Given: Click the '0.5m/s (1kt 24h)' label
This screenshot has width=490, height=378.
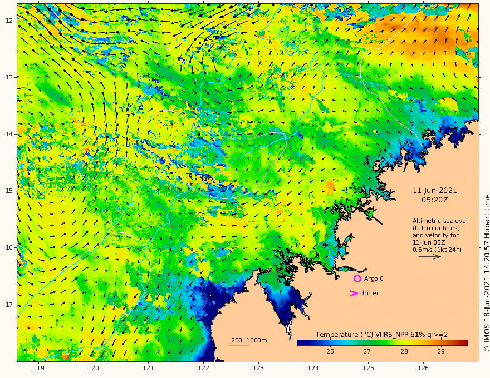Looking at the screenshot, I should [x=437, y=250].
